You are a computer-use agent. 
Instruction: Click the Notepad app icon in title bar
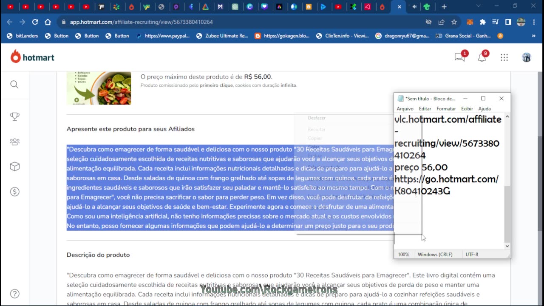400,99
